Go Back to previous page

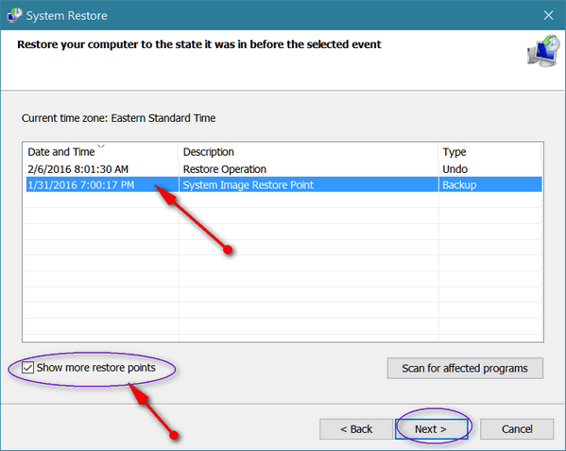(x=356, y=429)
